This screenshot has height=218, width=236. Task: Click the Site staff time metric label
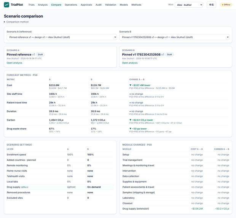[x=14, y=94]
